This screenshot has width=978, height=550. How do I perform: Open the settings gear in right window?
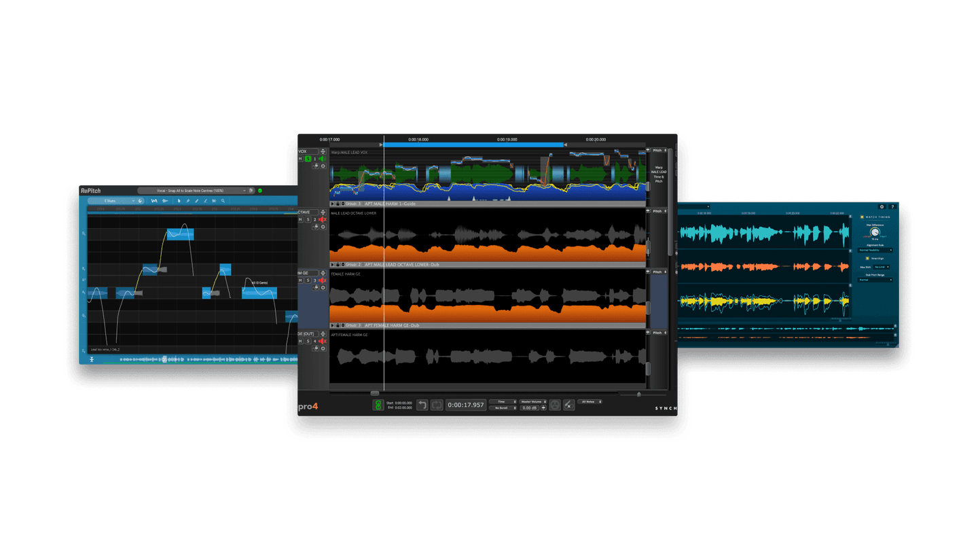pyautogui.click(x=882, y=206)
